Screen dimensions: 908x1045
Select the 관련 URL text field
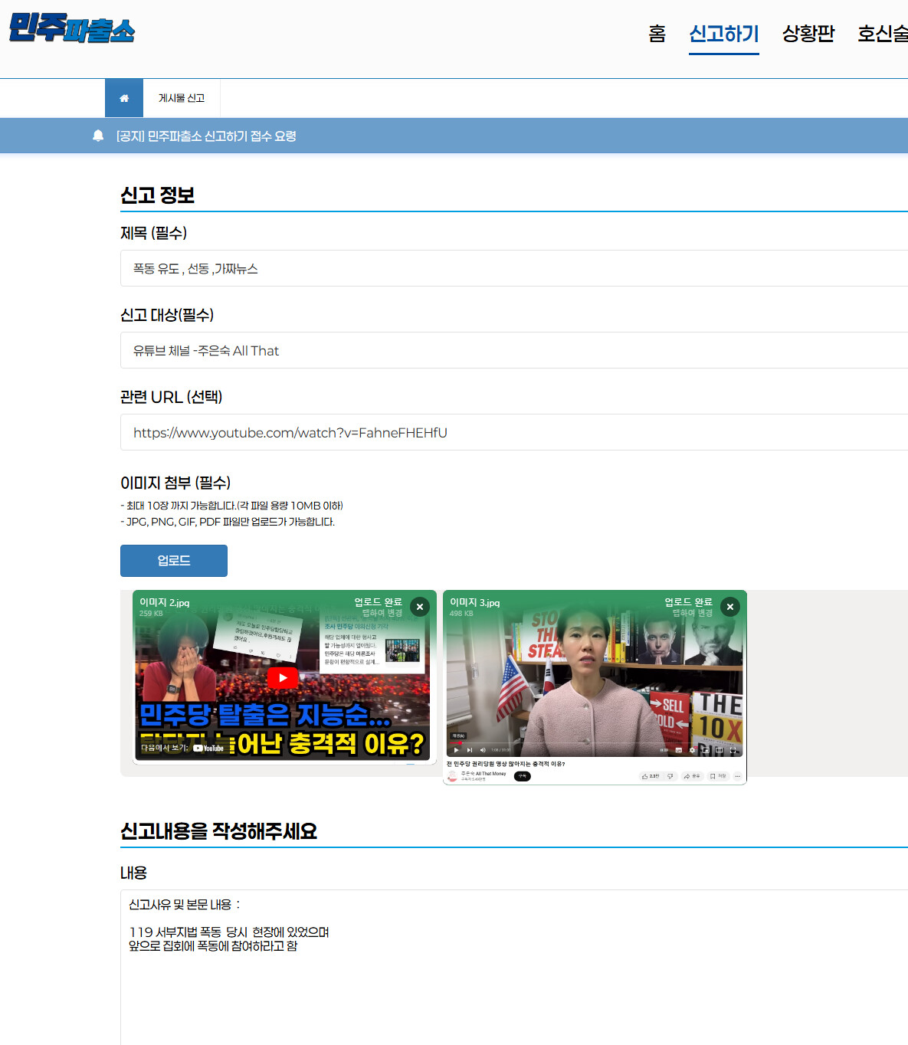pyautogui.click(x=513, y=433)
